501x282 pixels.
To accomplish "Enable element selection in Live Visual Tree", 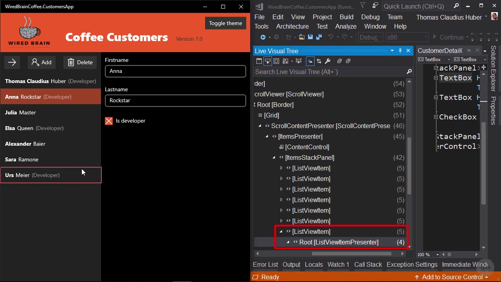I will [x=268, y=61].
